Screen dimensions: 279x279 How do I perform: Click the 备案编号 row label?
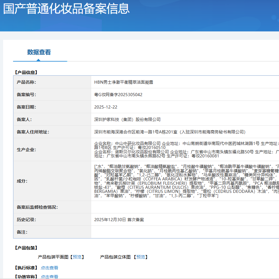click(26, 95)
